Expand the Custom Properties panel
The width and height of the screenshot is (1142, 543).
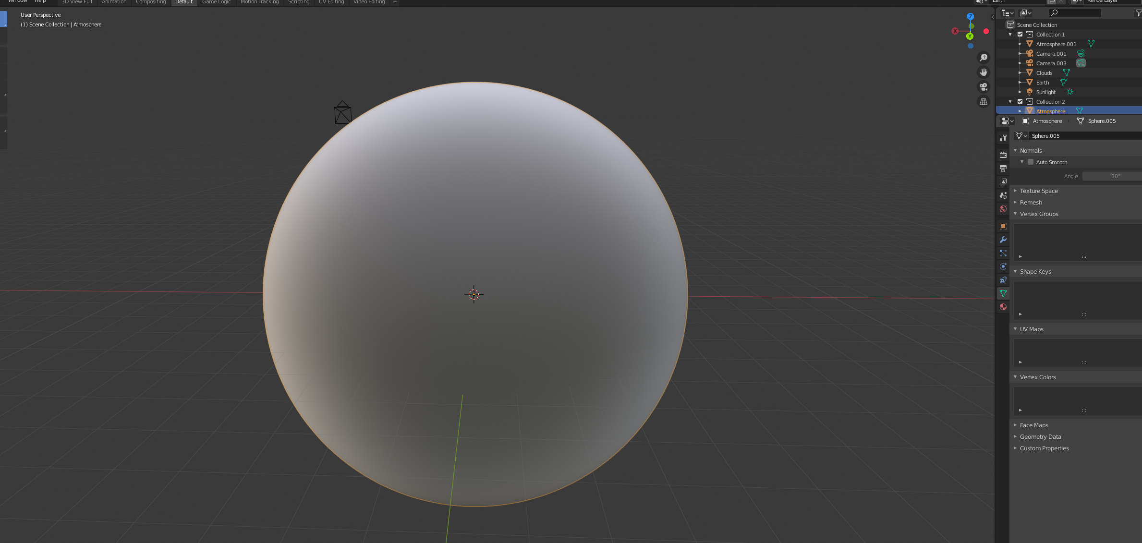point(1015,448)
